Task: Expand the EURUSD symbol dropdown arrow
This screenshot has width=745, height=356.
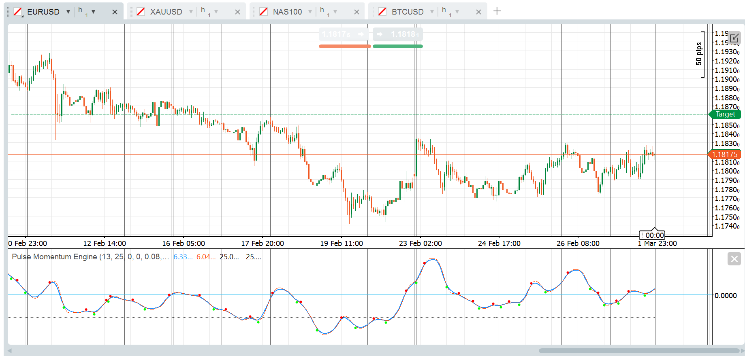Action: tap(68, 12)
